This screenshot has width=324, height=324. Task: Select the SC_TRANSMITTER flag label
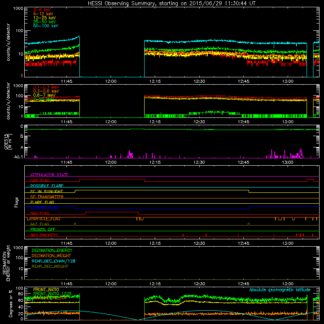coord(47,197)
